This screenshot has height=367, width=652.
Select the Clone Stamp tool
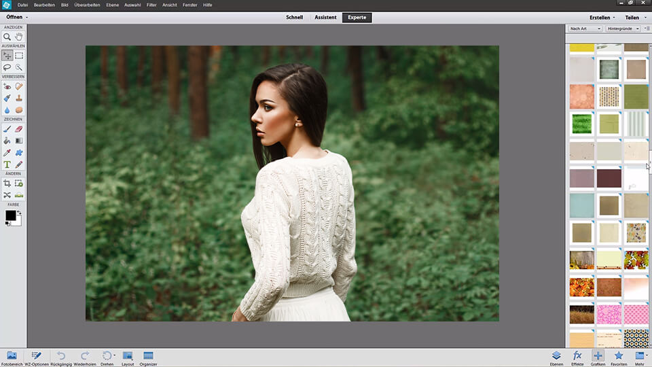[19, 98]
